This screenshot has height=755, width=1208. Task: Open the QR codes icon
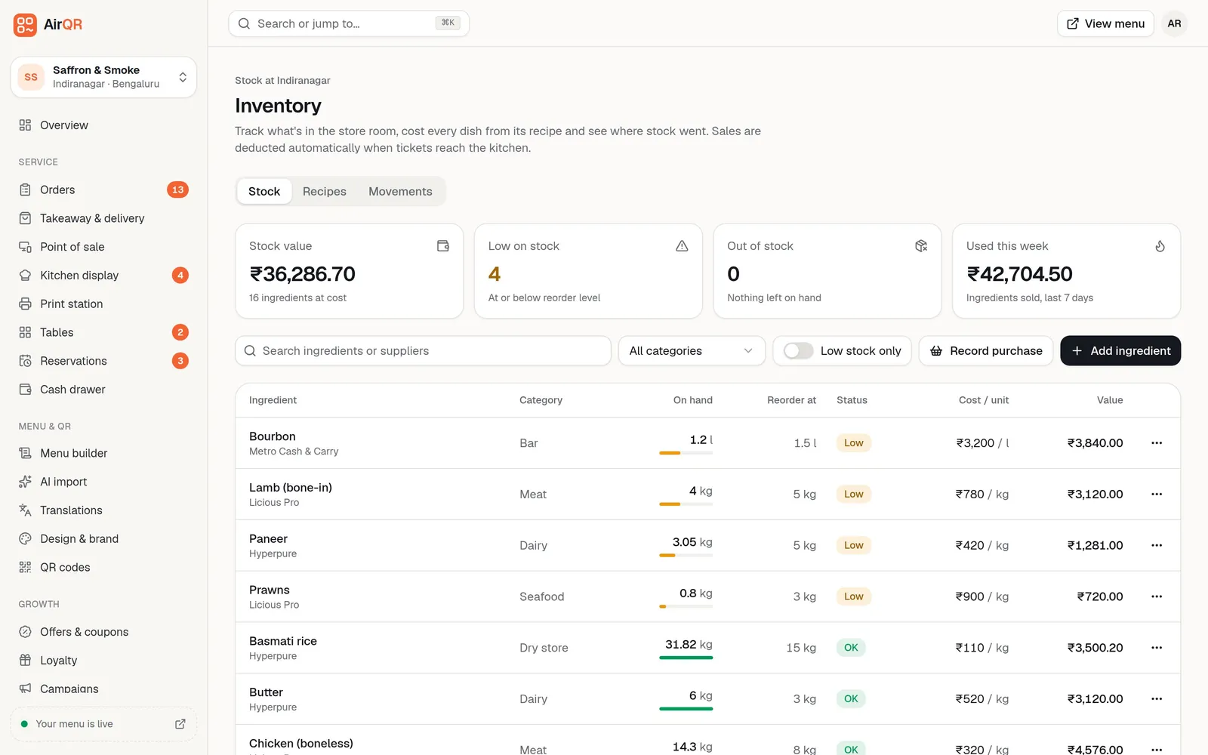tap(25, 568)
